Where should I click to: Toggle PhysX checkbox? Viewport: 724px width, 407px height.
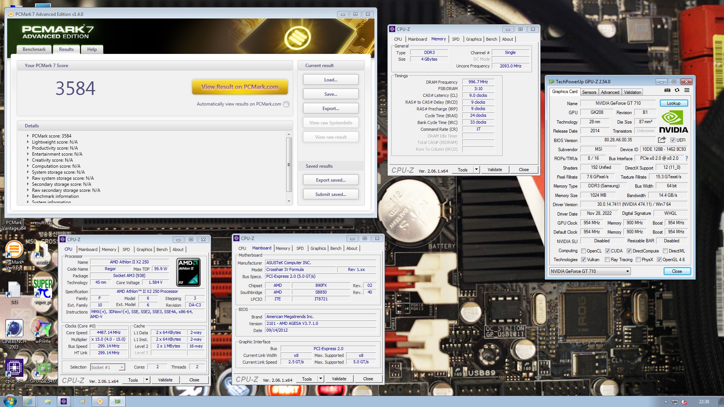pyautogui.click(x=638, y=260)
